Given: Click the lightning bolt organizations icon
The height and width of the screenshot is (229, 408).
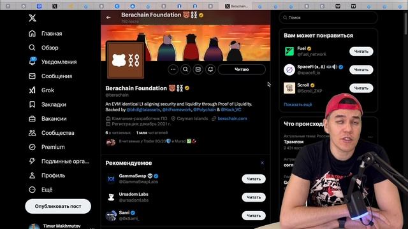Looking at the screenshot, I should click(32, 161).
